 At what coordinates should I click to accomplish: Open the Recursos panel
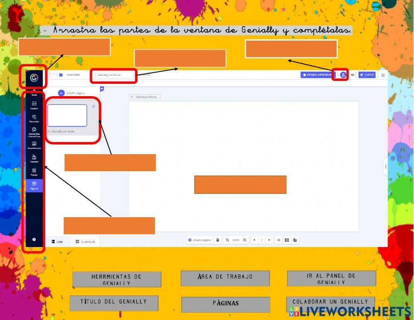pos(34,119)
